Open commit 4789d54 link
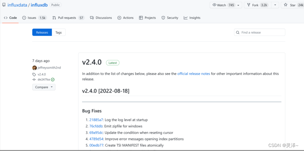The image size is (304, 151). point(96,139)
